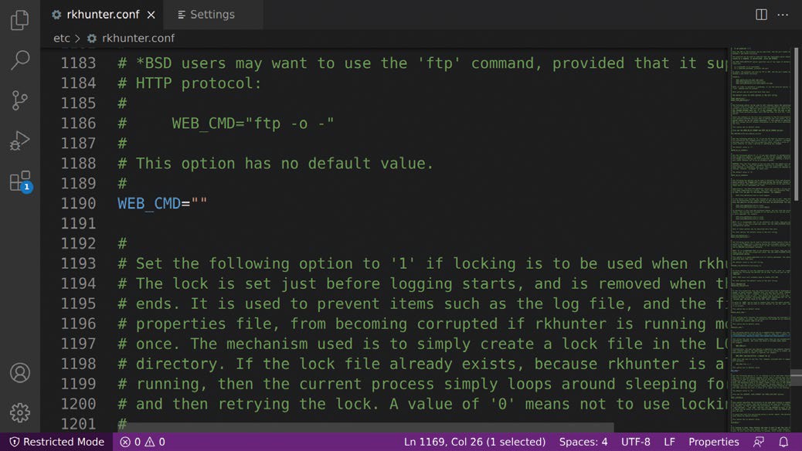Open the Manage gear menu
The width and height of the screenshot is (802, 451).
[x=20, y=412]
